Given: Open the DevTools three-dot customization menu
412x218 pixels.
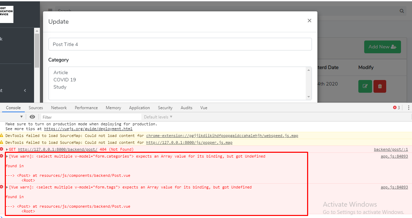Looking at the screenshot, I should 409,107.
